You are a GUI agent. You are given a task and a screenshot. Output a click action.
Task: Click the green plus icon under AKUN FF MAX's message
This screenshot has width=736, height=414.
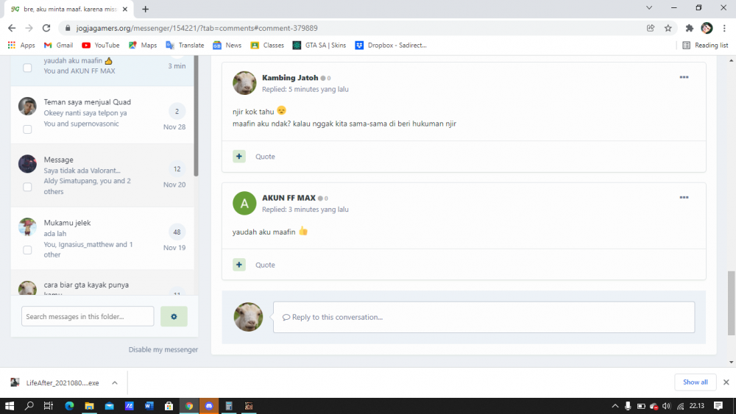(239, 265)
